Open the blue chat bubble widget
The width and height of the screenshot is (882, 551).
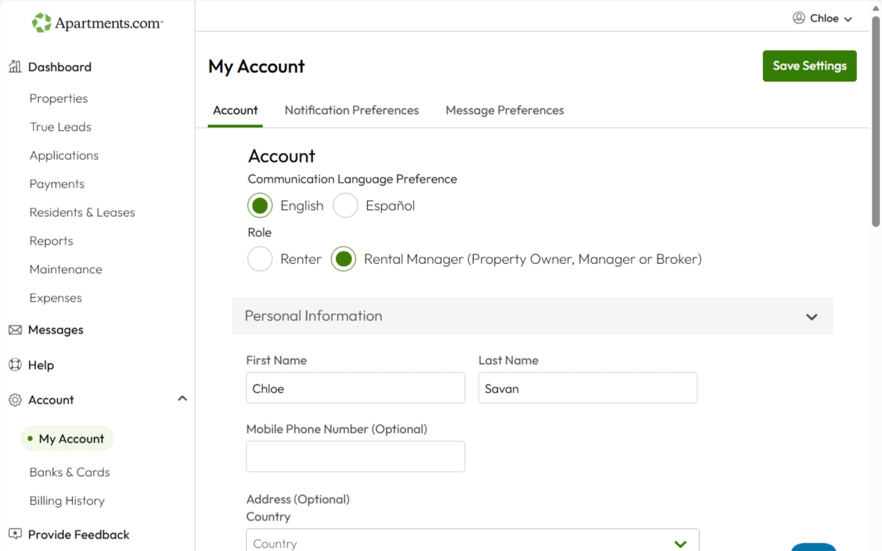click(813, 546)
